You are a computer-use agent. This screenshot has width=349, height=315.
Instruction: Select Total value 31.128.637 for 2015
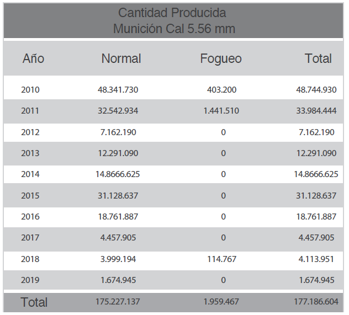316,195
